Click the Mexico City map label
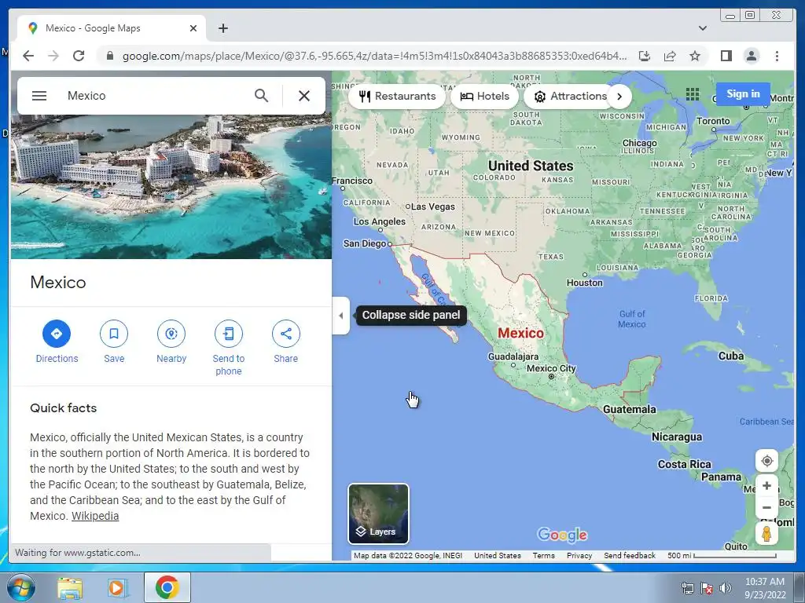The width and height of the screenshot is (805, 603). [551, 369]
